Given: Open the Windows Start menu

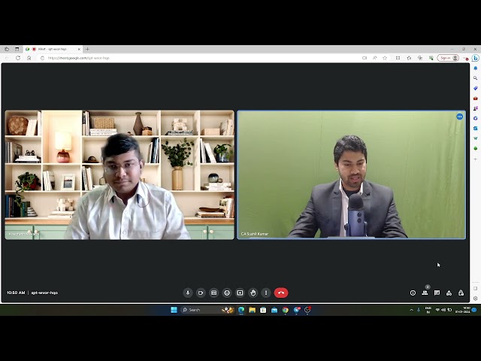Looking at the screenshot, I should pyautogui.click(x=174, y=310).
